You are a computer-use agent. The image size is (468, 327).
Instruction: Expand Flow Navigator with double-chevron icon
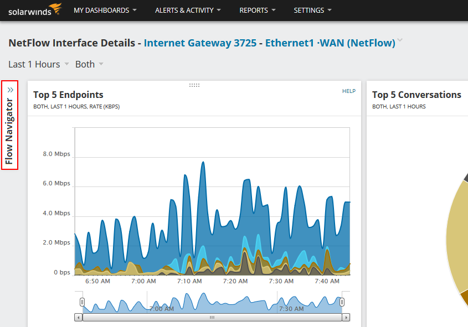coord(10,90)
